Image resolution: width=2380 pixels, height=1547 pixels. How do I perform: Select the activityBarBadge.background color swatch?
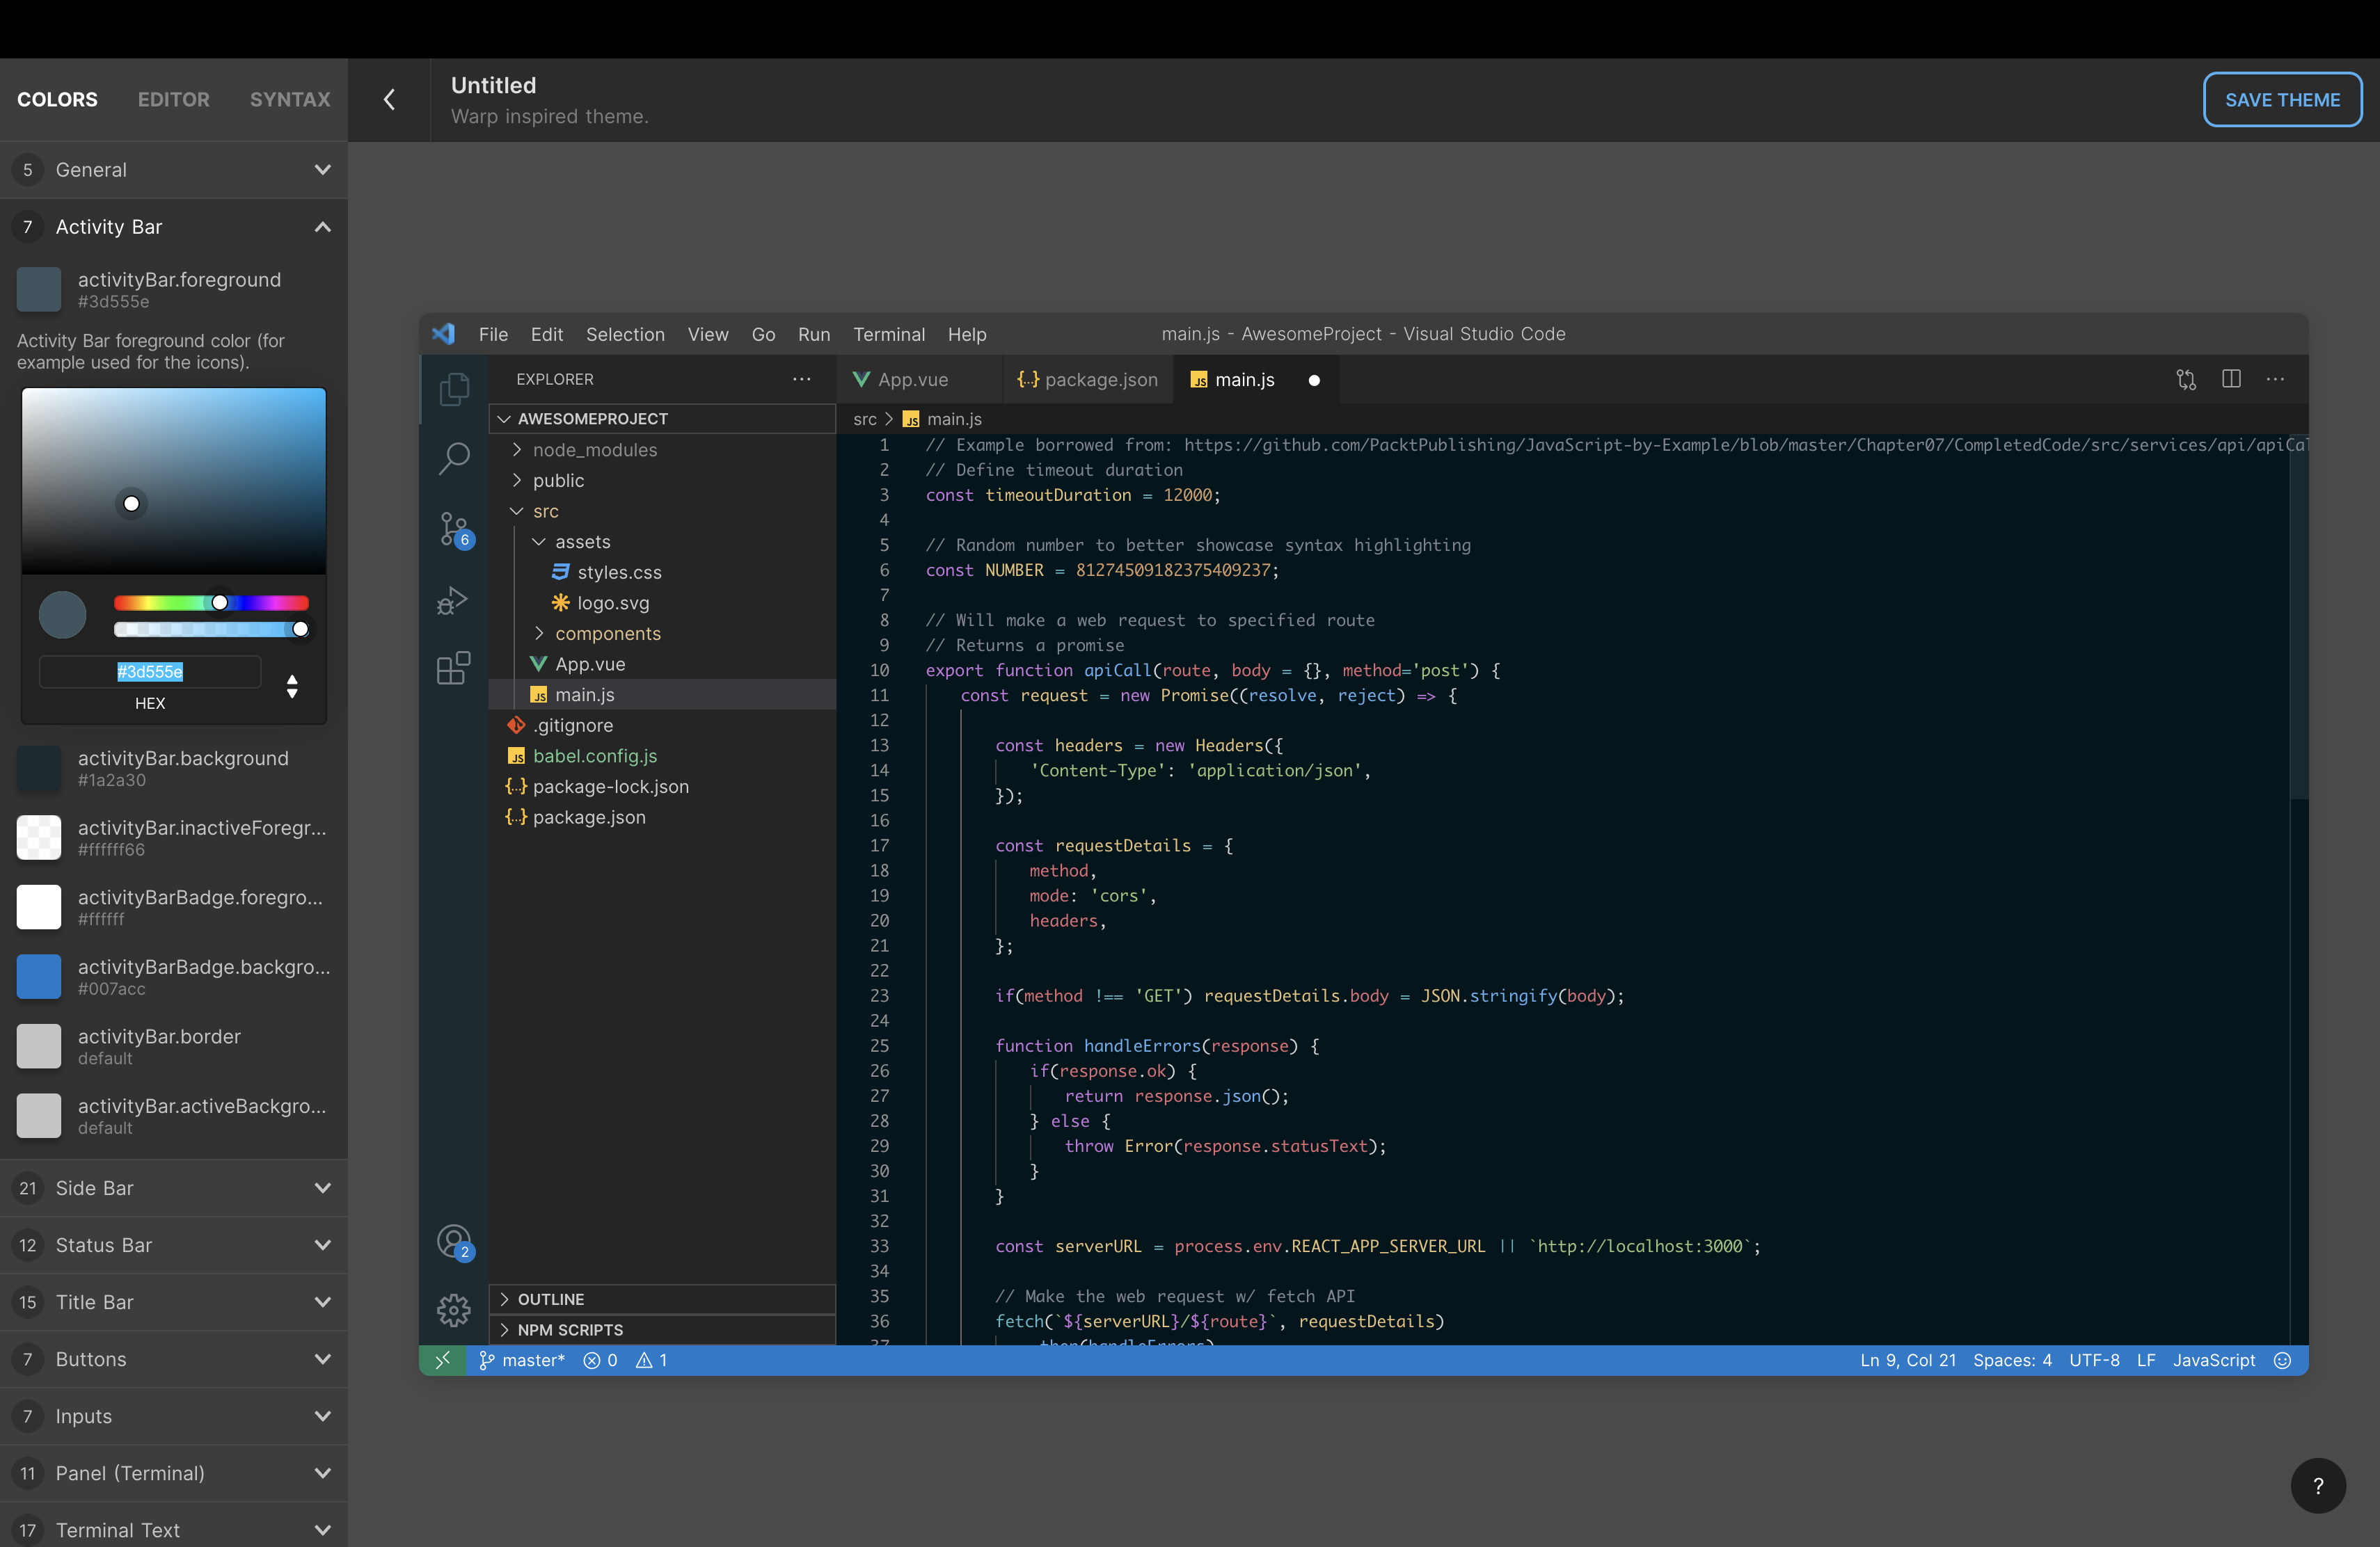(39, 977)
